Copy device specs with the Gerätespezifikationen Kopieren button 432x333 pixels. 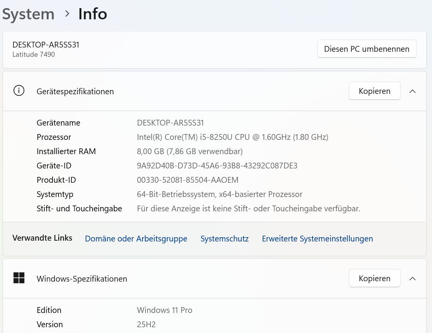tap(374, 91)
